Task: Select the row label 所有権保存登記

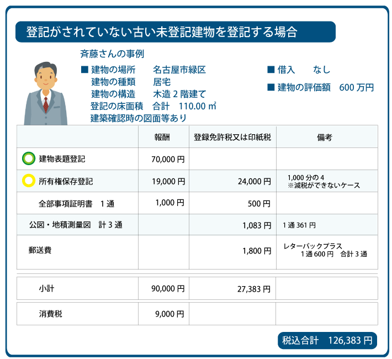Action: click(x=66, y=181)
